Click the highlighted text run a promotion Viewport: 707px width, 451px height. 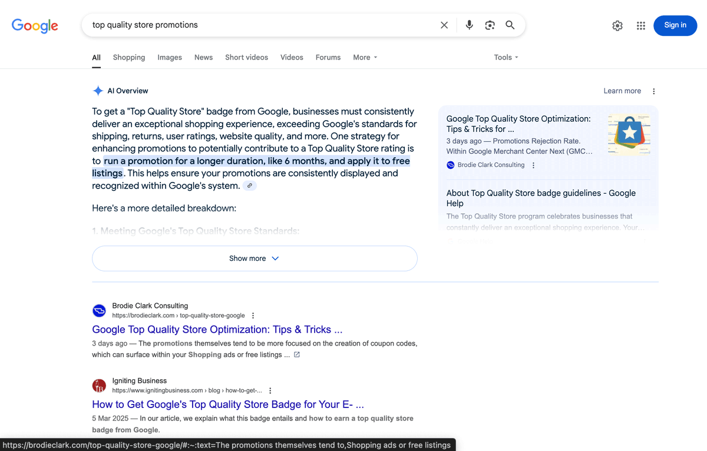click(x=251, y=167)
